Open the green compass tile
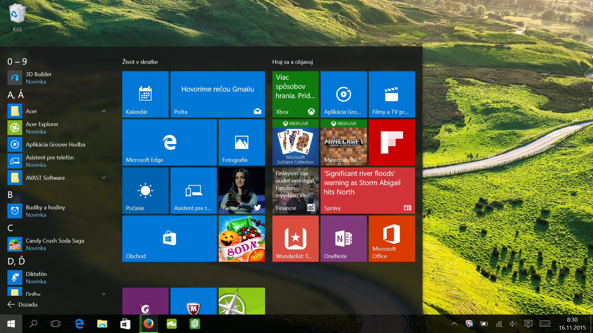Screen dimensions: 593x333 (x=242, y=301)
